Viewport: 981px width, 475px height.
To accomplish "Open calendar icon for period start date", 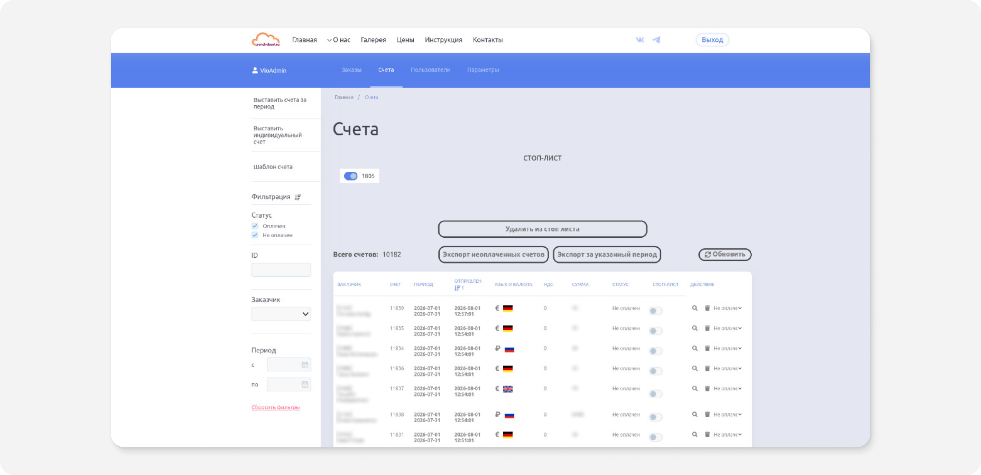I will [305, 365].
